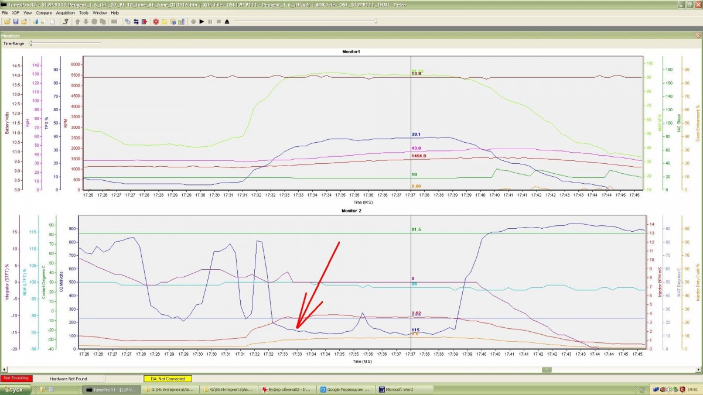This screenshot has height=395, width=703.
Task: Click the blue floppy disk save icon
Action: pyautogui.click(x=16, y=22)
